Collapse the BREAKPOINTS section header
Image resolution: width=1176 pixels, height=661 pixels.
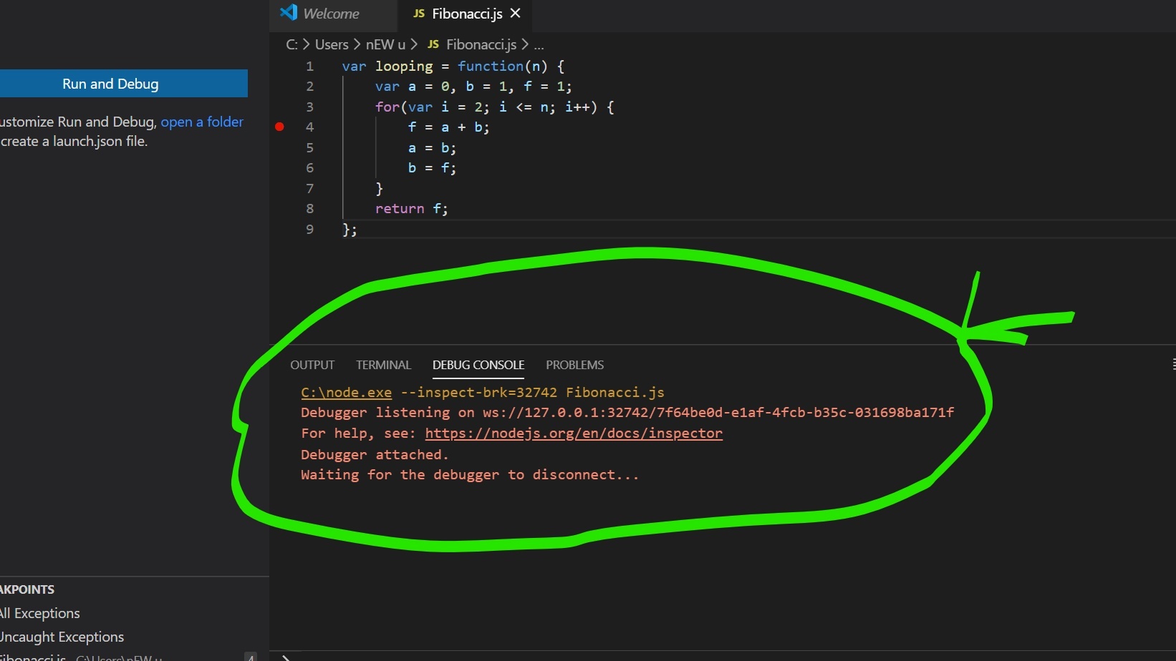[x=27, y=589]
